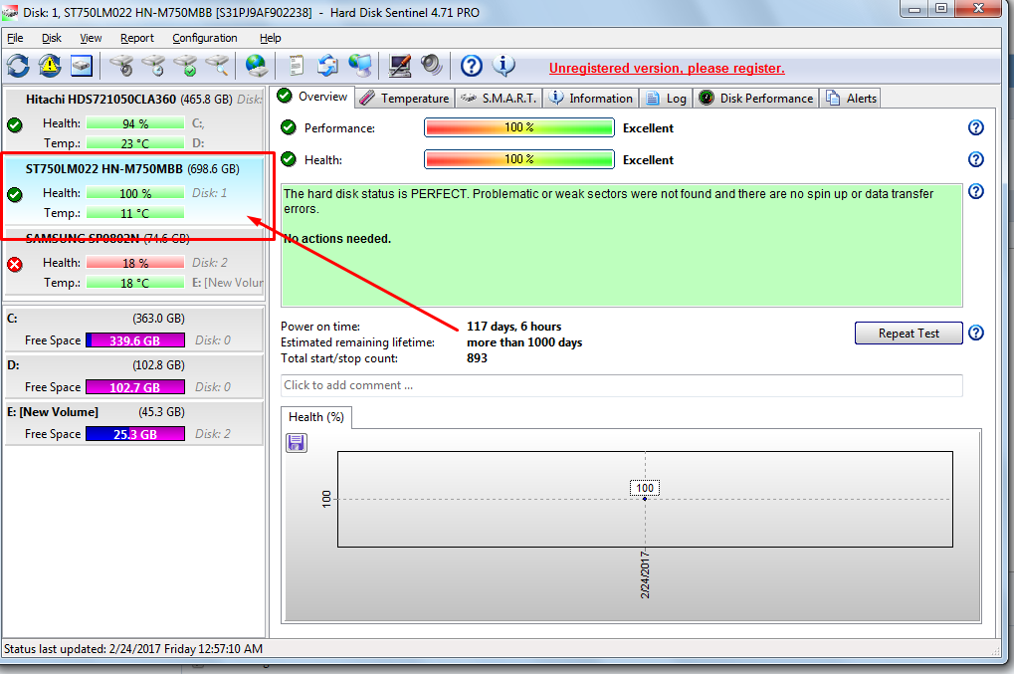Click the Performance 100 % gradient bar
The image size is (1014, 674).
[519, 127]
